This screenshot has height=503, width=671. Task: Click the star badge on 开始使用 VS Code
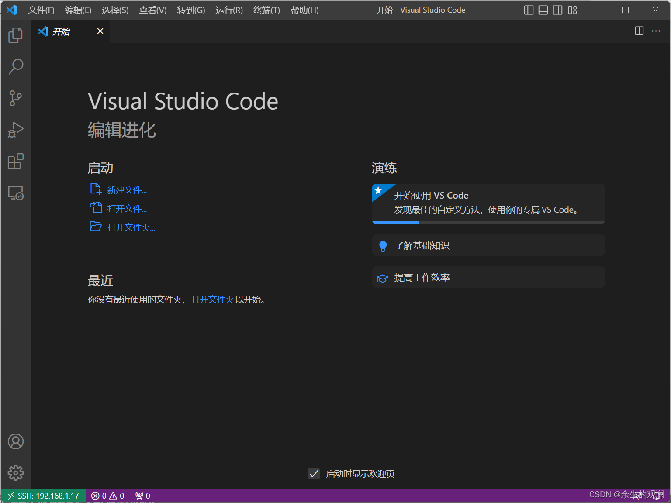(x=379, y=190)
